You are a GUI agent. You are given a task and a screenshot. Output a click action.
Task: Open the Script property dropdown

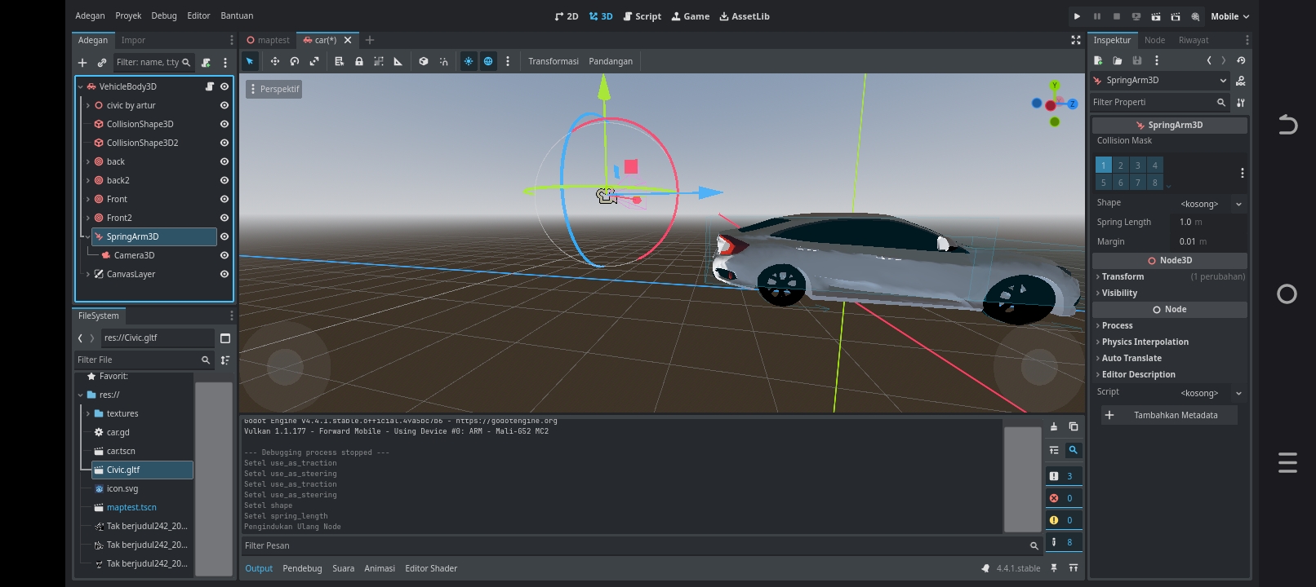tap(1238, 393)
